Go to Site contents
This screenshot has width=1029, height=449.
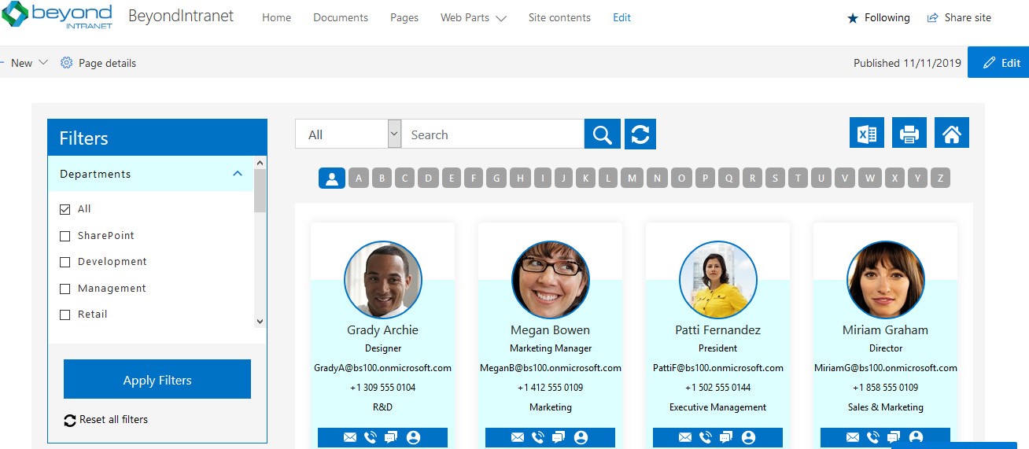pos(559,17)
